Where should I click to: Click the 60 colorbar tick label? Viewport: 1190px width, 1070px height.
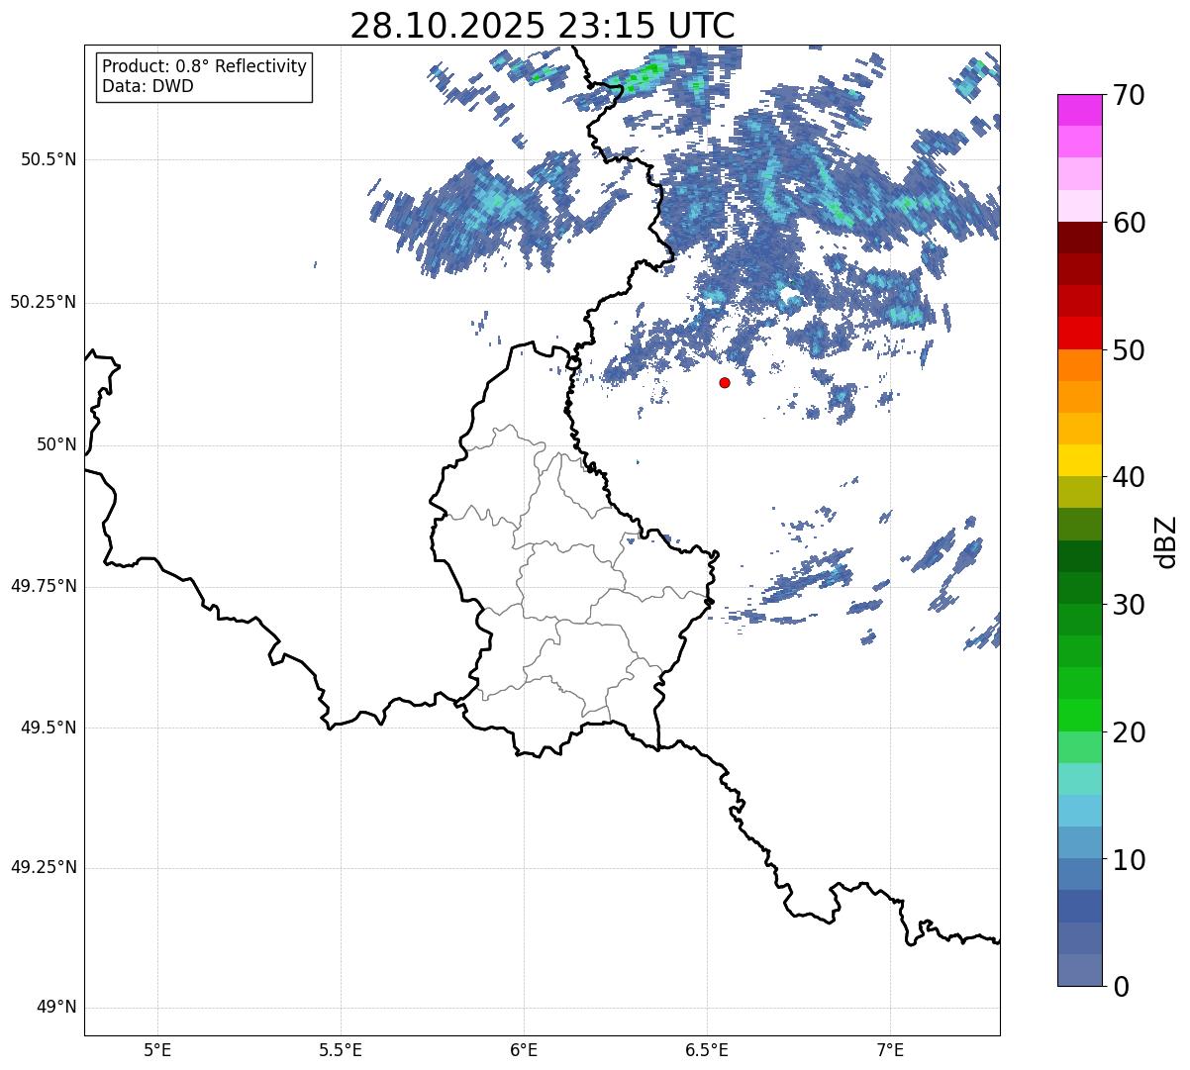coord(1131,223)
